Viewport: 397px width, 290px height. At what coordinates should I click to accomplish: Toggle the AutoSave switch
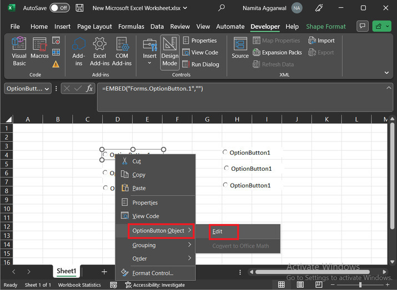59,8
